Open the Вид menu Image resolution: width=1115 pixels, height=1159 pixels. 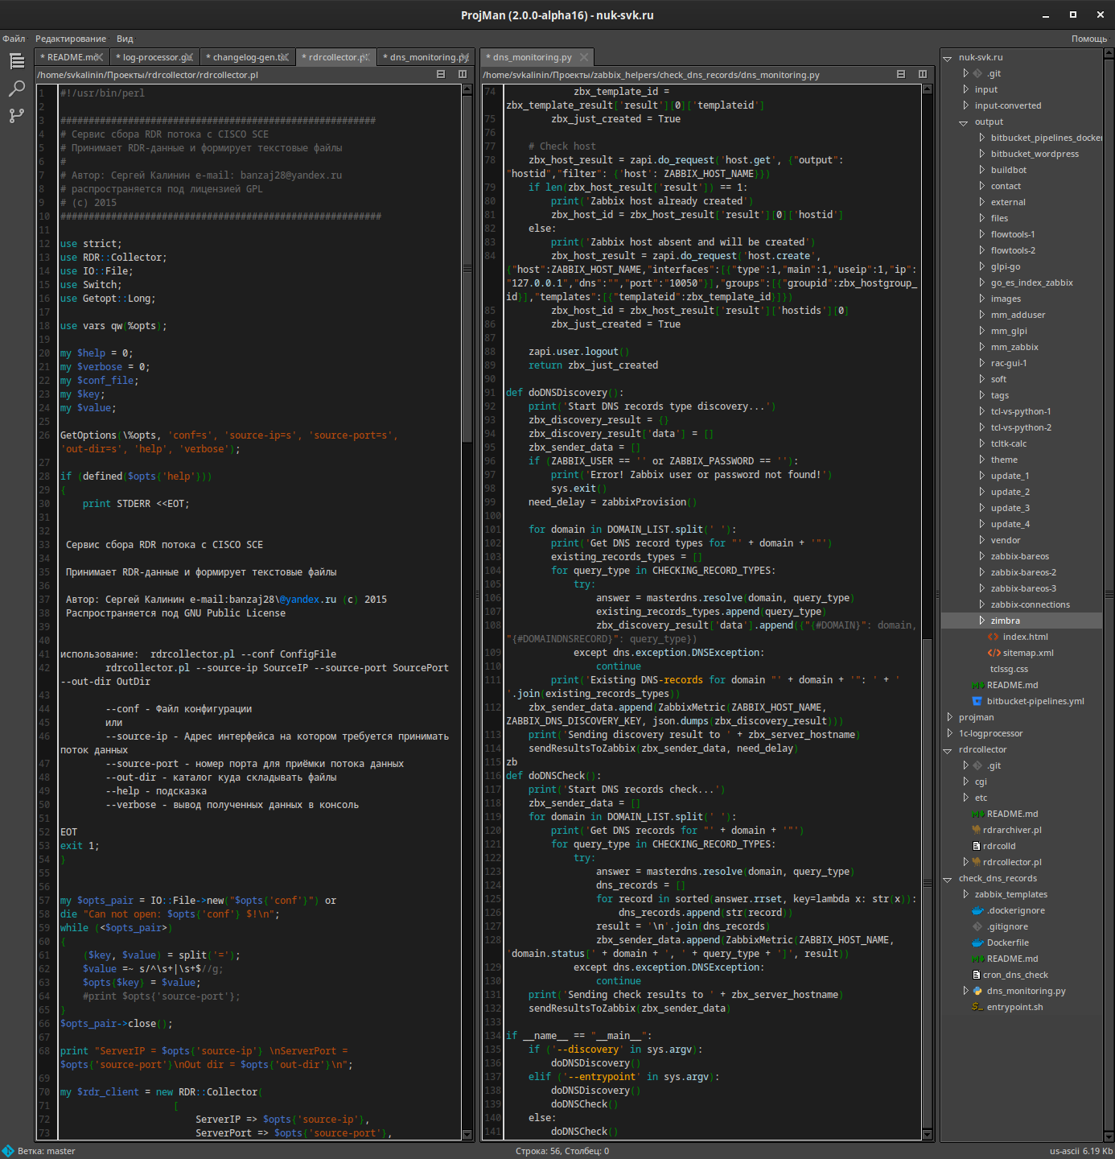125,39
